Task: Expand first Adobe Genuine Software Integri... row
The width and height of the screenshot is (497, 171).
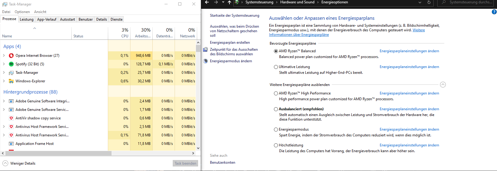Action: (x=4, y=101)
